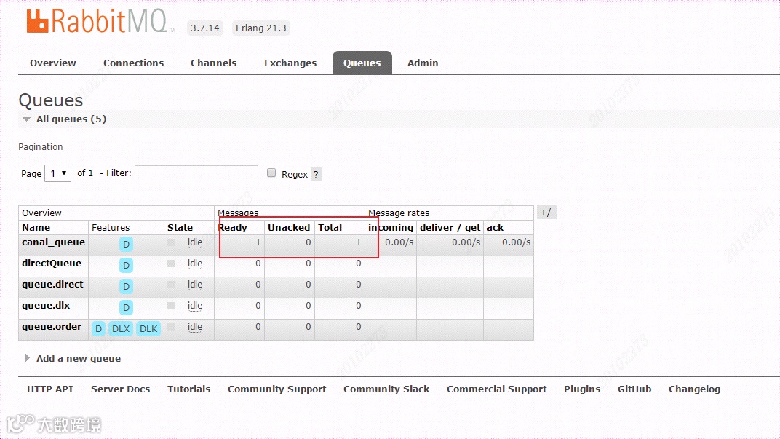Open the Plugins footer link
The image size is (780, 439).
(x=582, y=389)
